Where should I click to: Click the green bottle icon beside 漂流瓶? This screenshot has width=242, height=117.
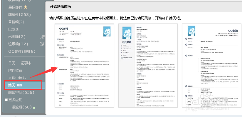coord(34,107)
